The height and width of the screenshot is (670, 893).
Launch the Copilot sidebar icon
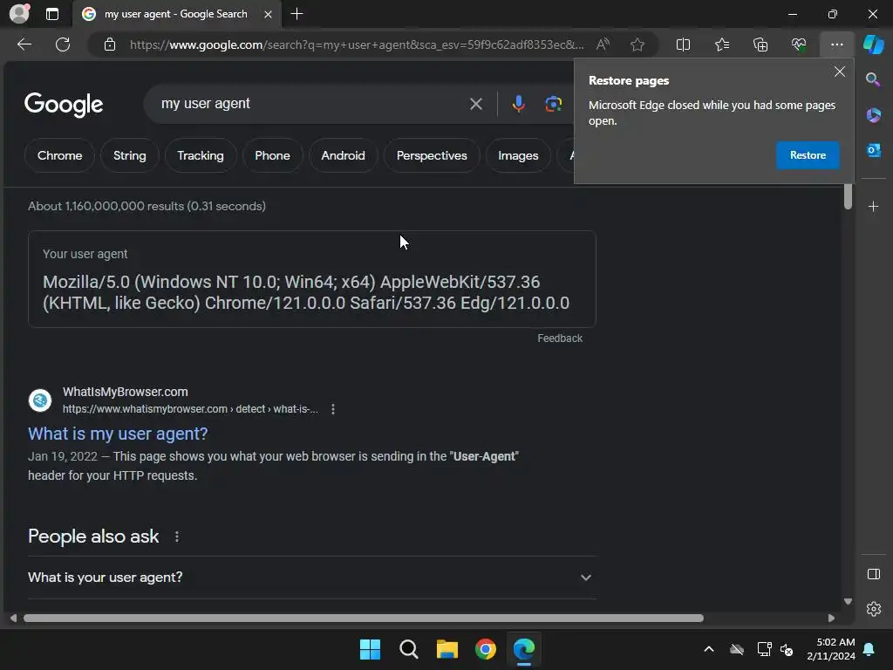pos(873,44)
